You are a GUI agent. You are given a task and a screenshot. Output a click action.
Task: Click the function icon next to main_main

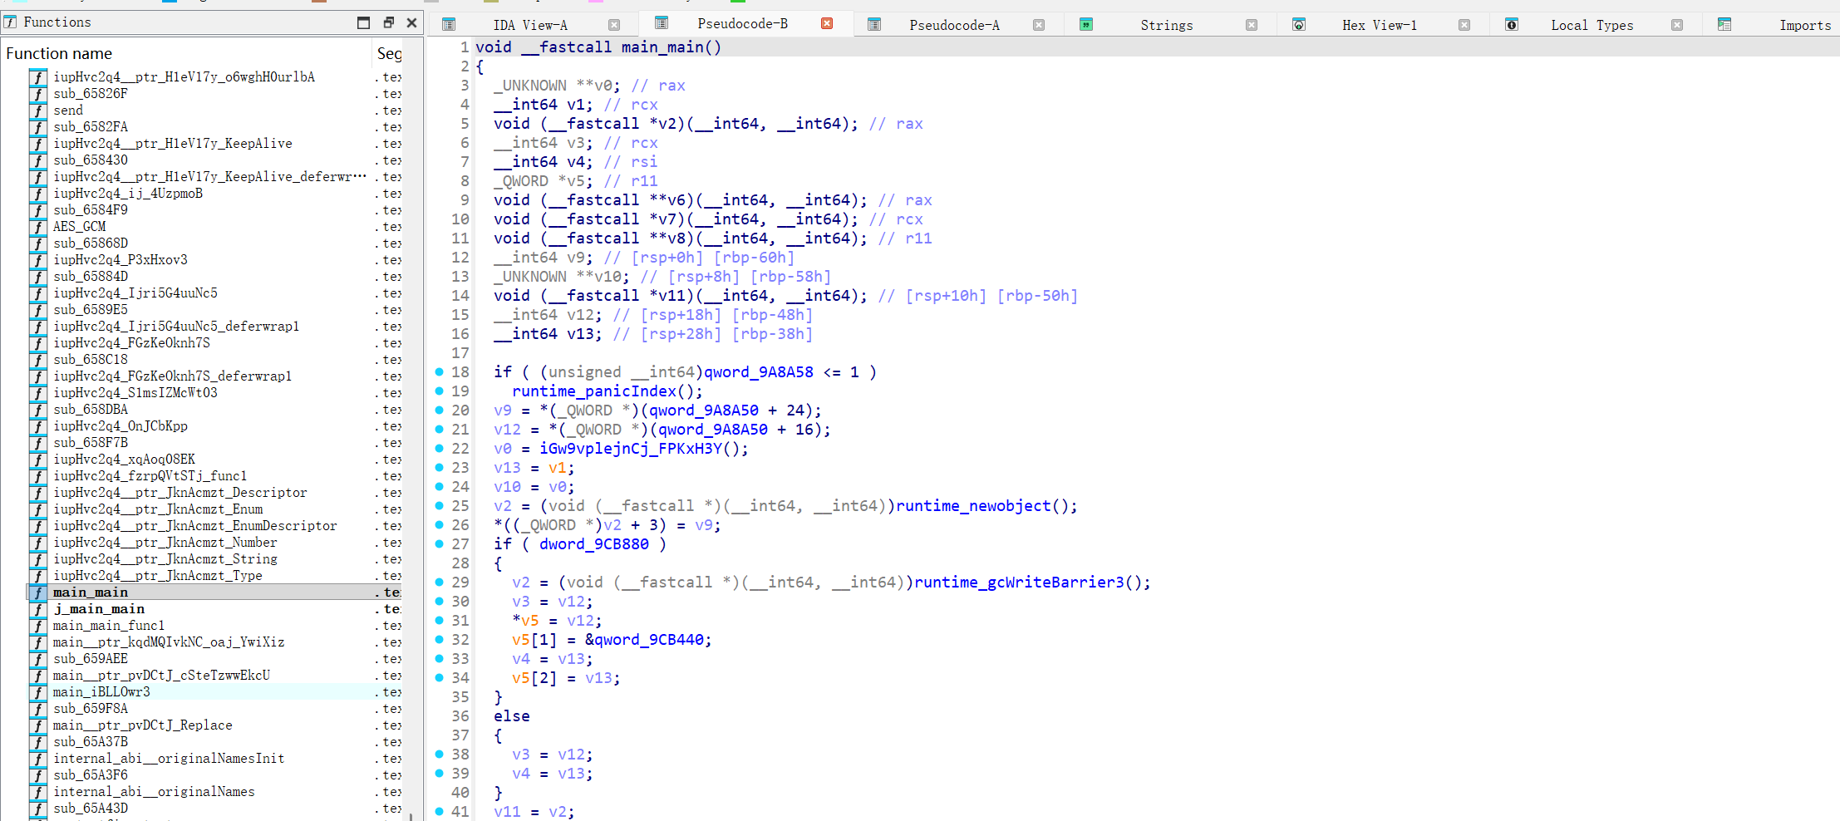tap(38, 592)
